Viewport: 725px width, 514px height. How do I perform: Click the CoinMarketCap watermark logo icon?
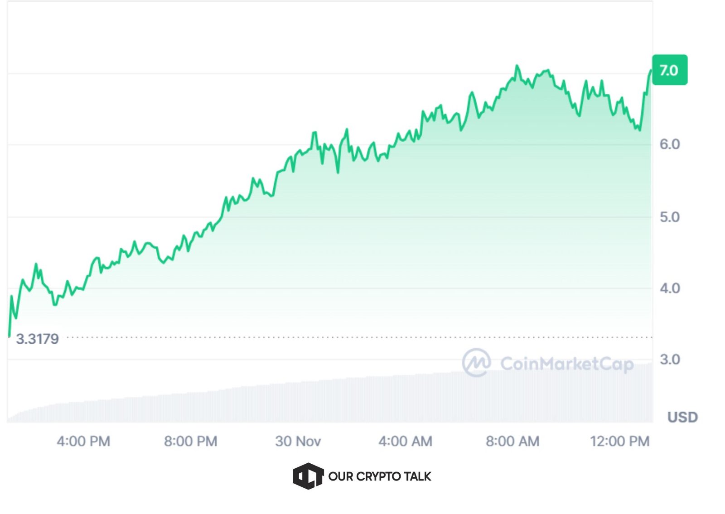tap(476, 363)
